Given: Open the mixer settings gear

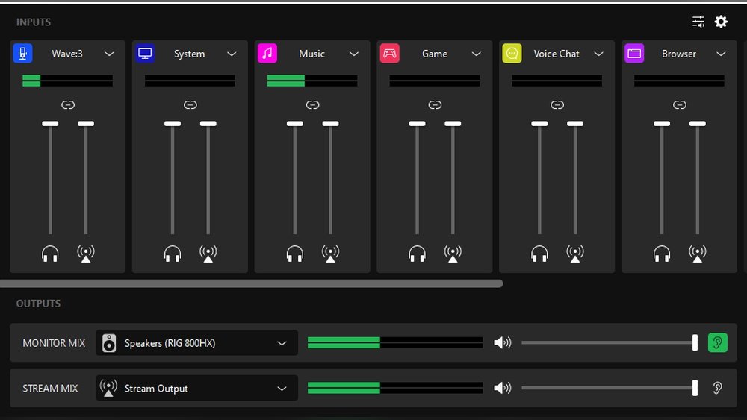Looking at the screenshot, I should pos(721,22).
